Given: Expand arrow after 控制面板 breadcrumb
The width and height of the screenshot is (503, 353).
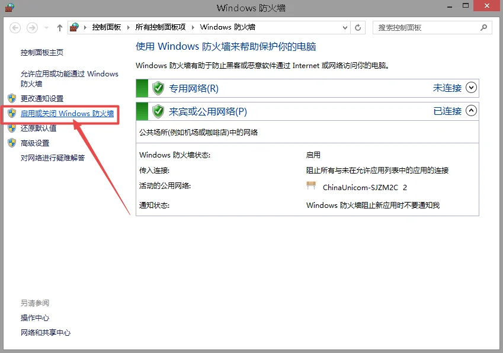Looking at the screenshot, I should pyautogui.click(x=129, y=28).
